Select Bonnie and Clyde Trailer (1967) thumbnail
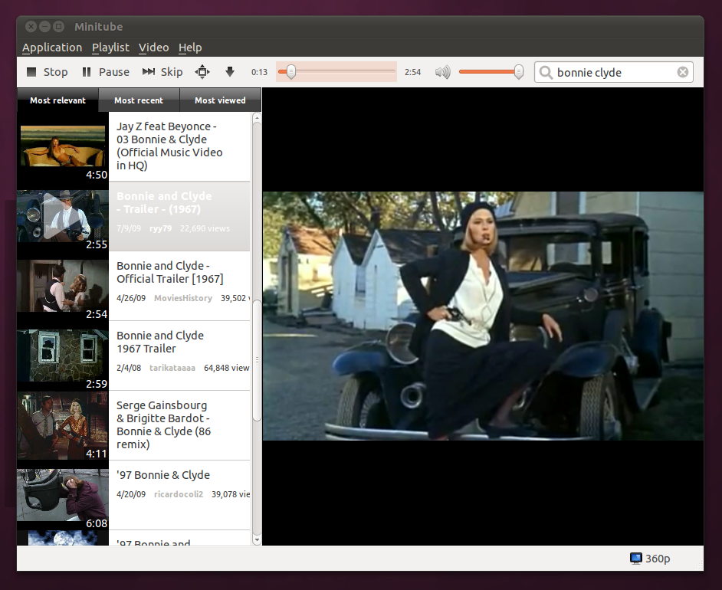The width and height of the screenshot is (722, 590). 63,216
